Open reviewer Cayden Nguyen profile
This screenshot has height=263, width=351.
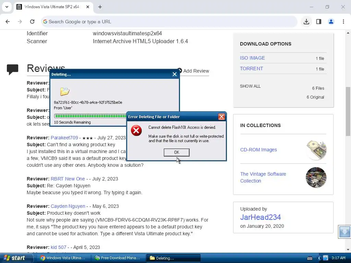68,206
